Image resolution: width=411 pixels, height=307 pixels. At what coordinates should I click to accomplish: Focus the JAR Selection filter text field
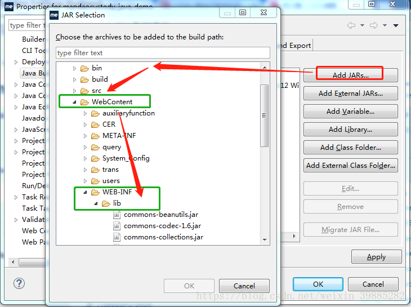click(x=163, y=53)
